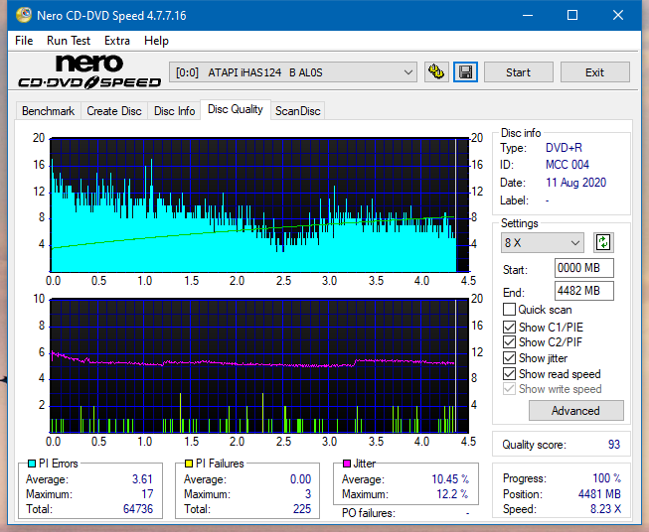Click the Progress value 100 %
This screenshot has width=649, height=532.
tap(607, 478)
